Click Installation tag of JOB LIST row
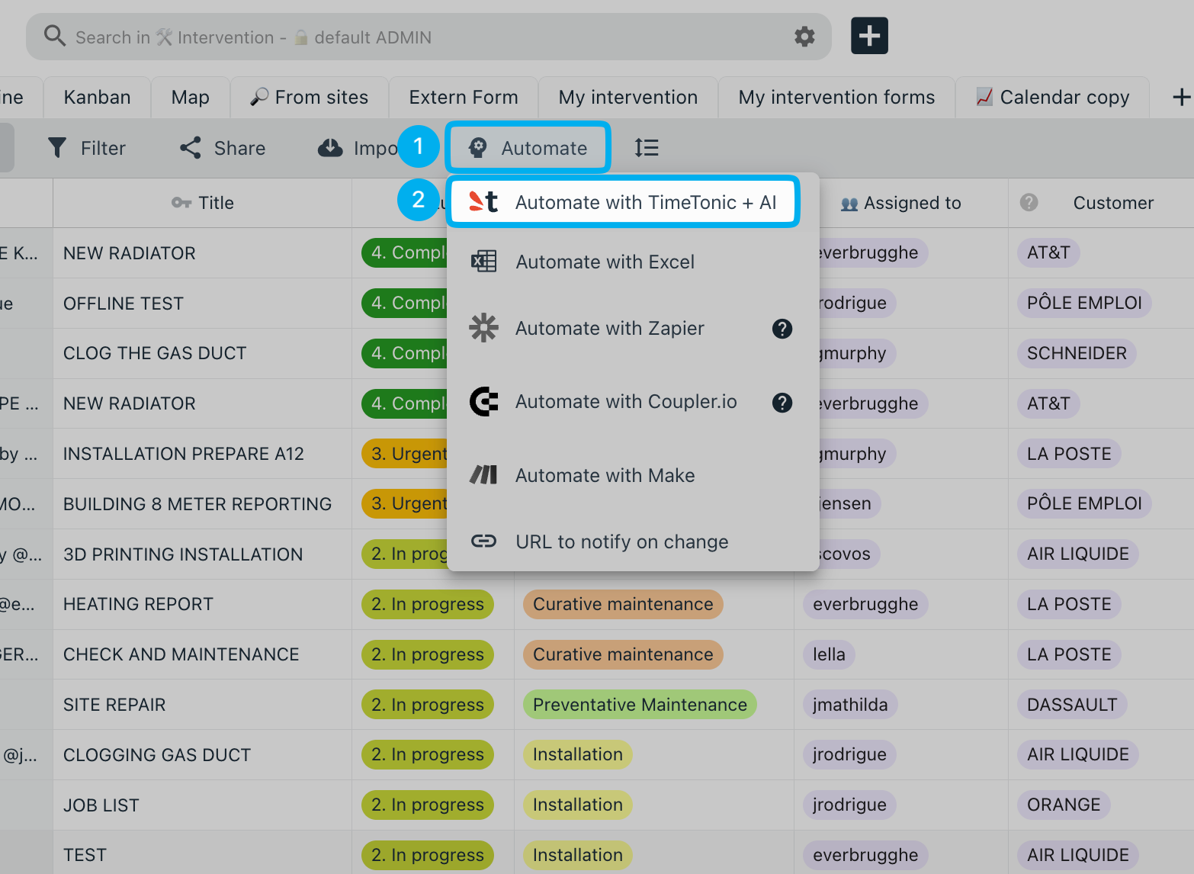 click(x=578, y=805)
